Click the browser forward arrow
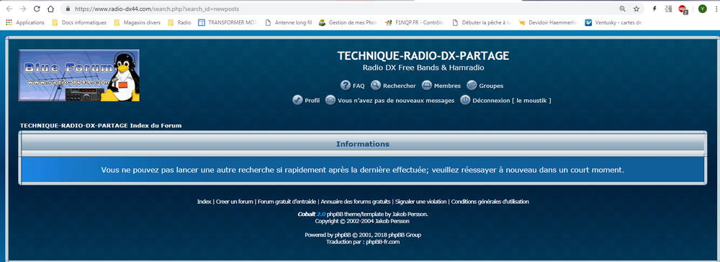The width and height of the screenshot is (720, 262). point(23,9)
